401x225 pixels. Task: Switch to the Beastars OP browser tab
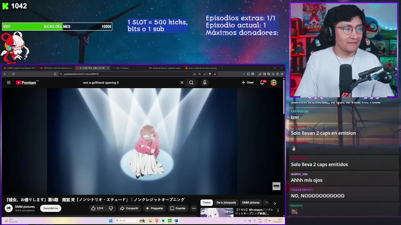point(20,68)
